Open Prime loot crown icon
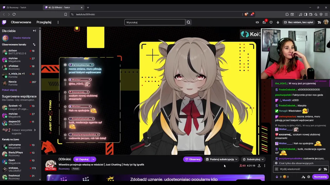Screen dimensions: 330x185 point(257,22)
